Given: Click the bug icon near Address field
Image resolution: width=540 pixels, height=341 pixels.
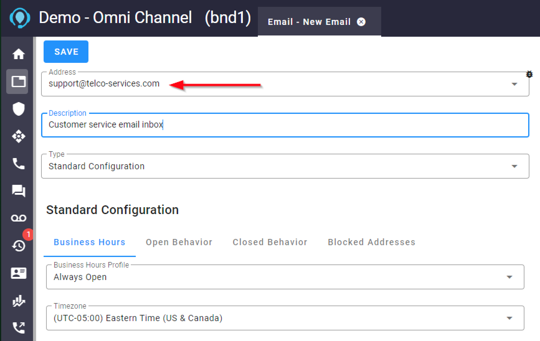Looking at the screenshot, I should coord(529,74).
